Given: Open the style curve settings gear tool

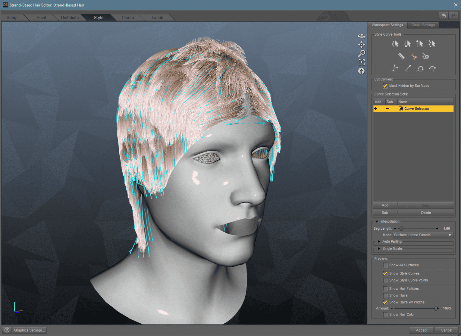Looking at the screenshot, I should point(426,56).
